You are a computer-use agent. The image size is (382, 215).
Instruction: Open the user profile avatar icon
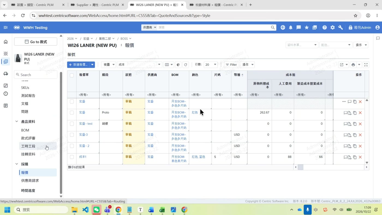coord(378,28)
